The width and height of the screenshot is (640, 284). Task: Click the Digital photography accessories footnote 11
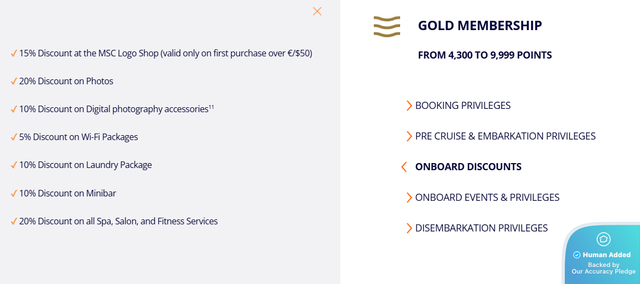(211, 107)
